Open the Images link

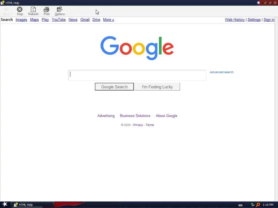coord(21,19)
